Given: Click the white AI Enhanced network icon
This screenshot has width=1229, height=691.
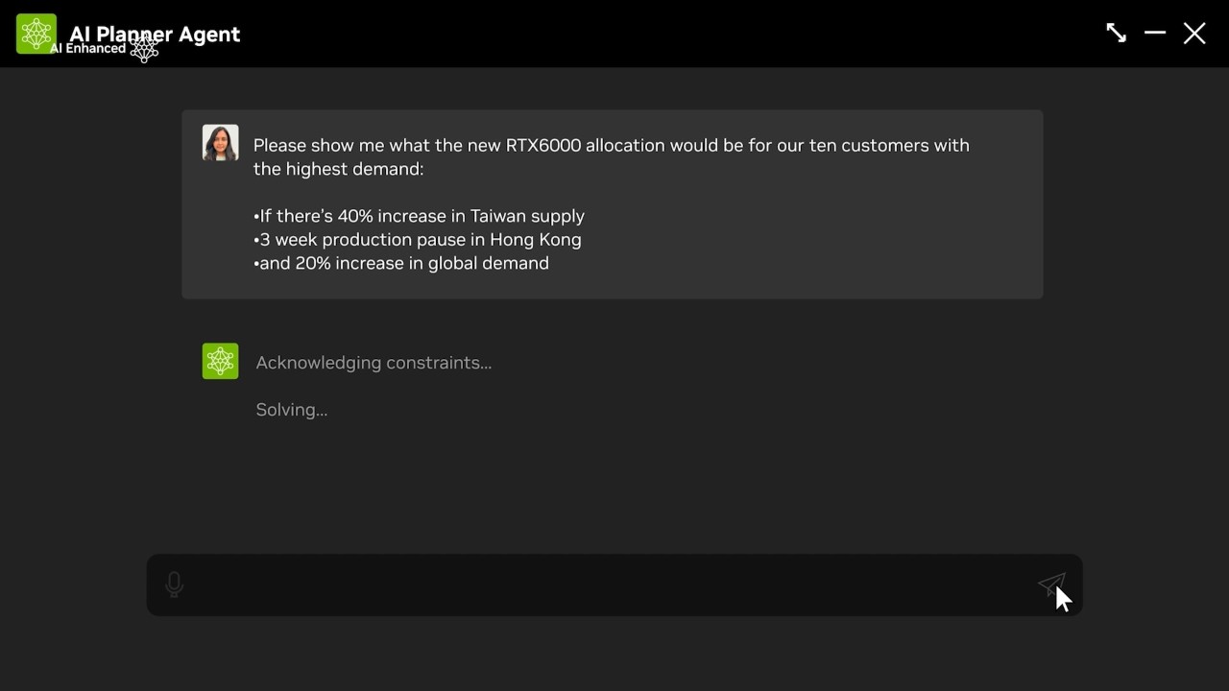Looking at the screenshot, I should [144, 49].
